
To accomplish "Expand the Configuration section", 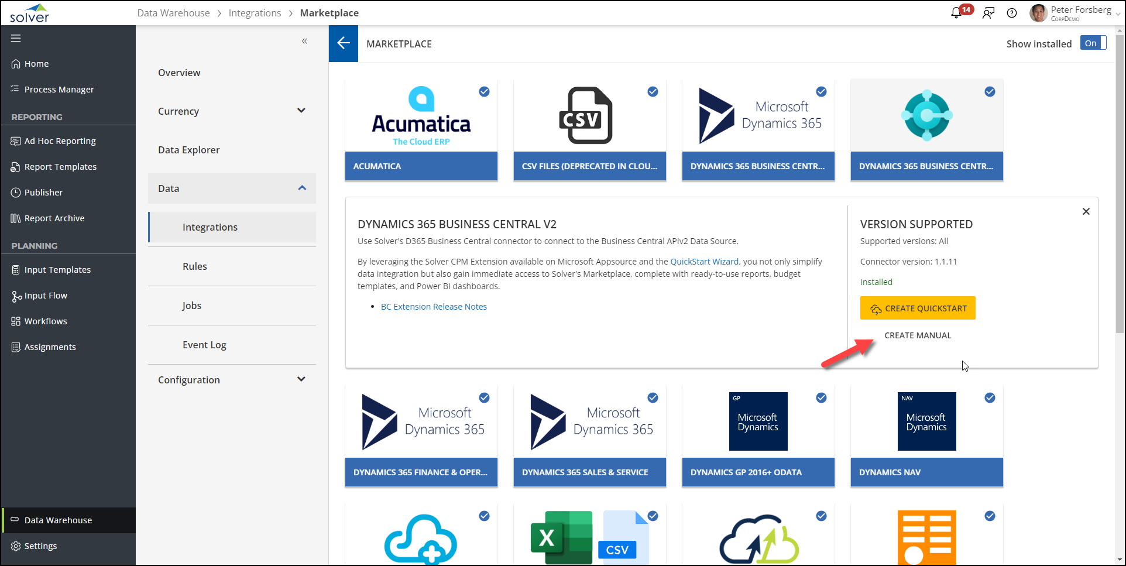I will coord(301,379).
